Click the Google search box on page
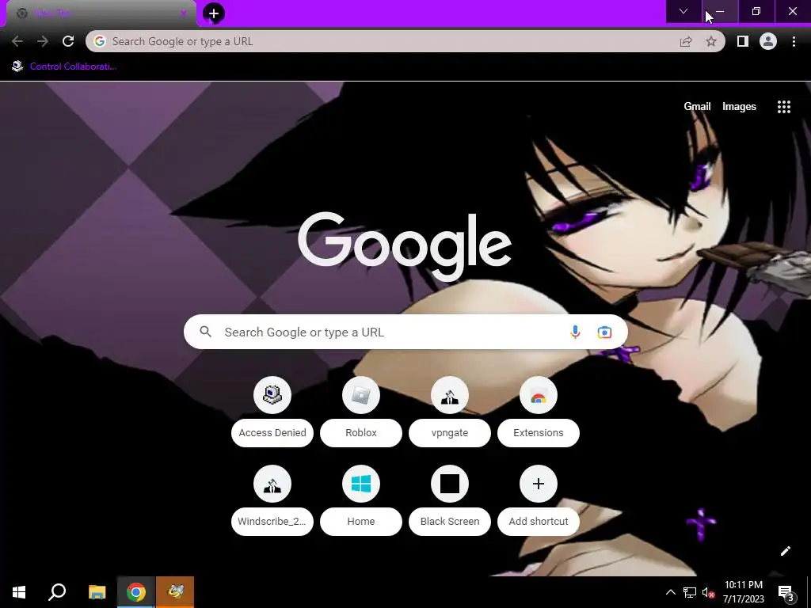 pyautogui.click(x=405, y=332)
